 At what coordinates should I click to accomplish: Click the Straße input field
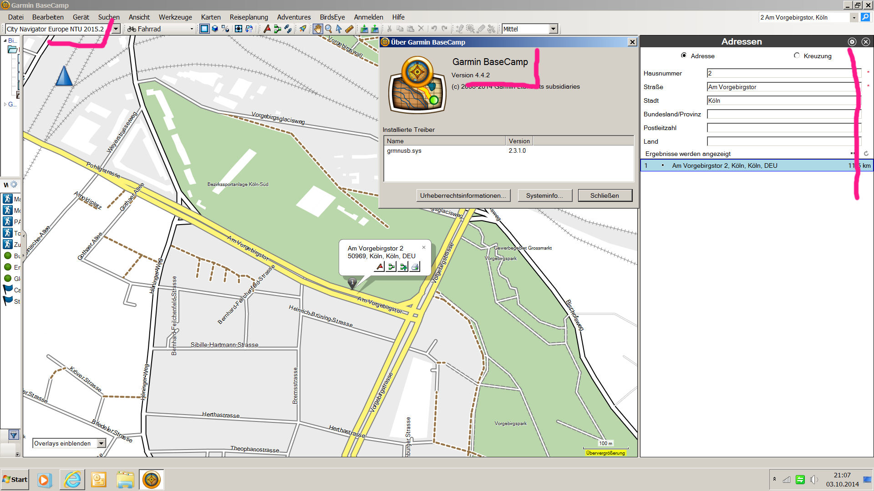click(x=784, y=87)
